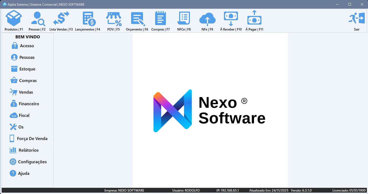Click the "Á Receber | F10" label
Image resolution: width=368 pixels, height=194 pixels.
231,29
